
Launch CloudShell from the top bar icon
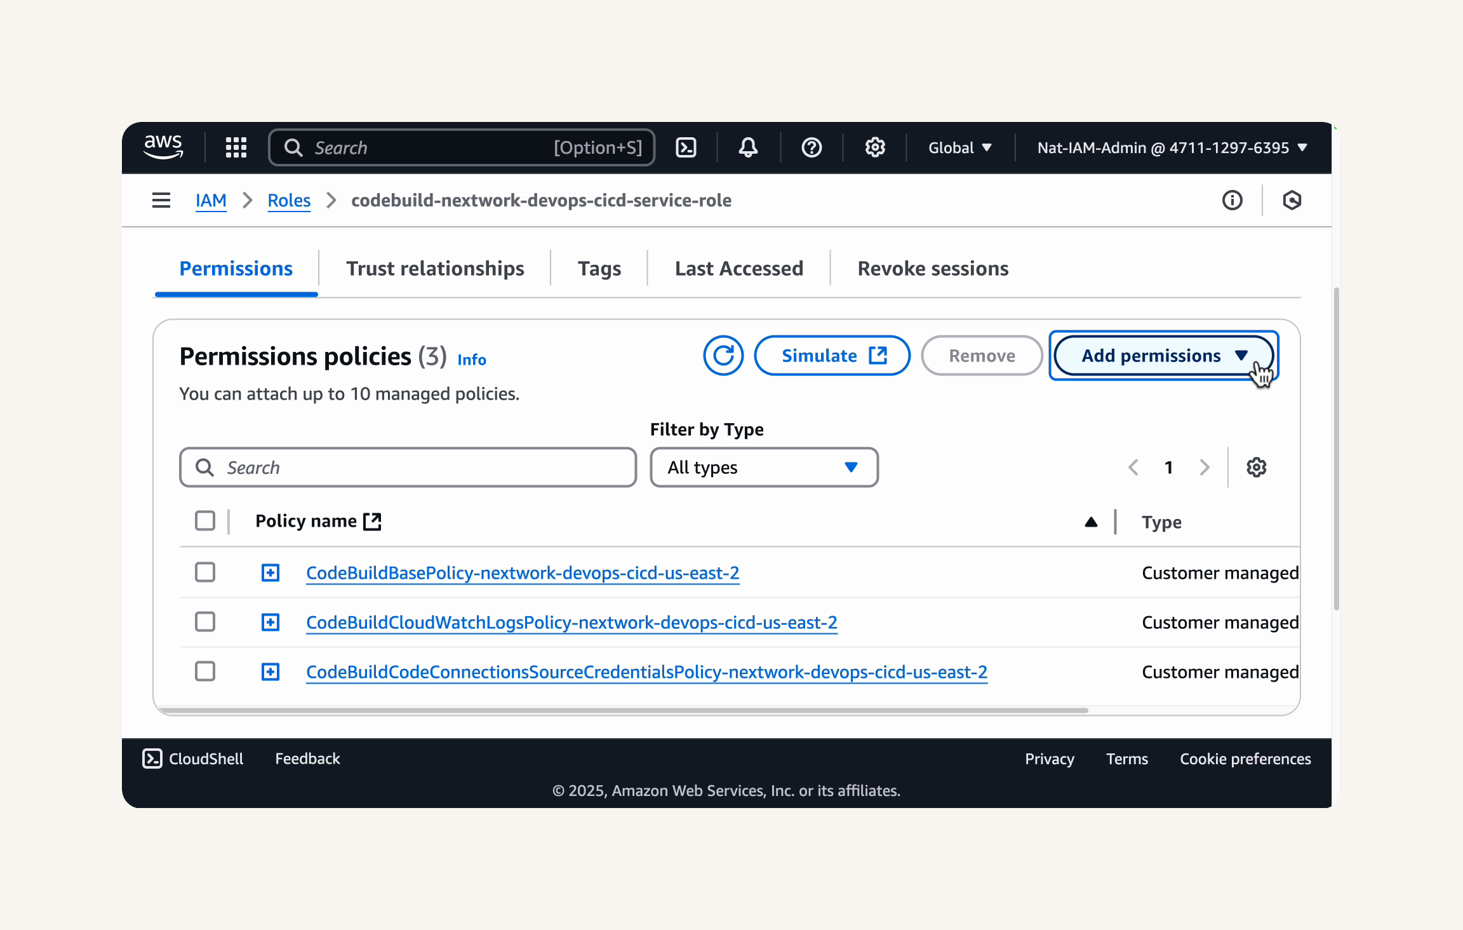point(686,147)
